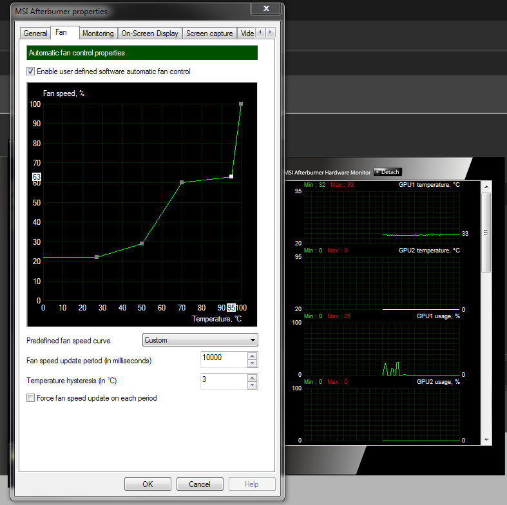Click Hardware Monitor scrollbar up arrow
Viewport: 507px width, 505px height.
(x=486, y=187)
